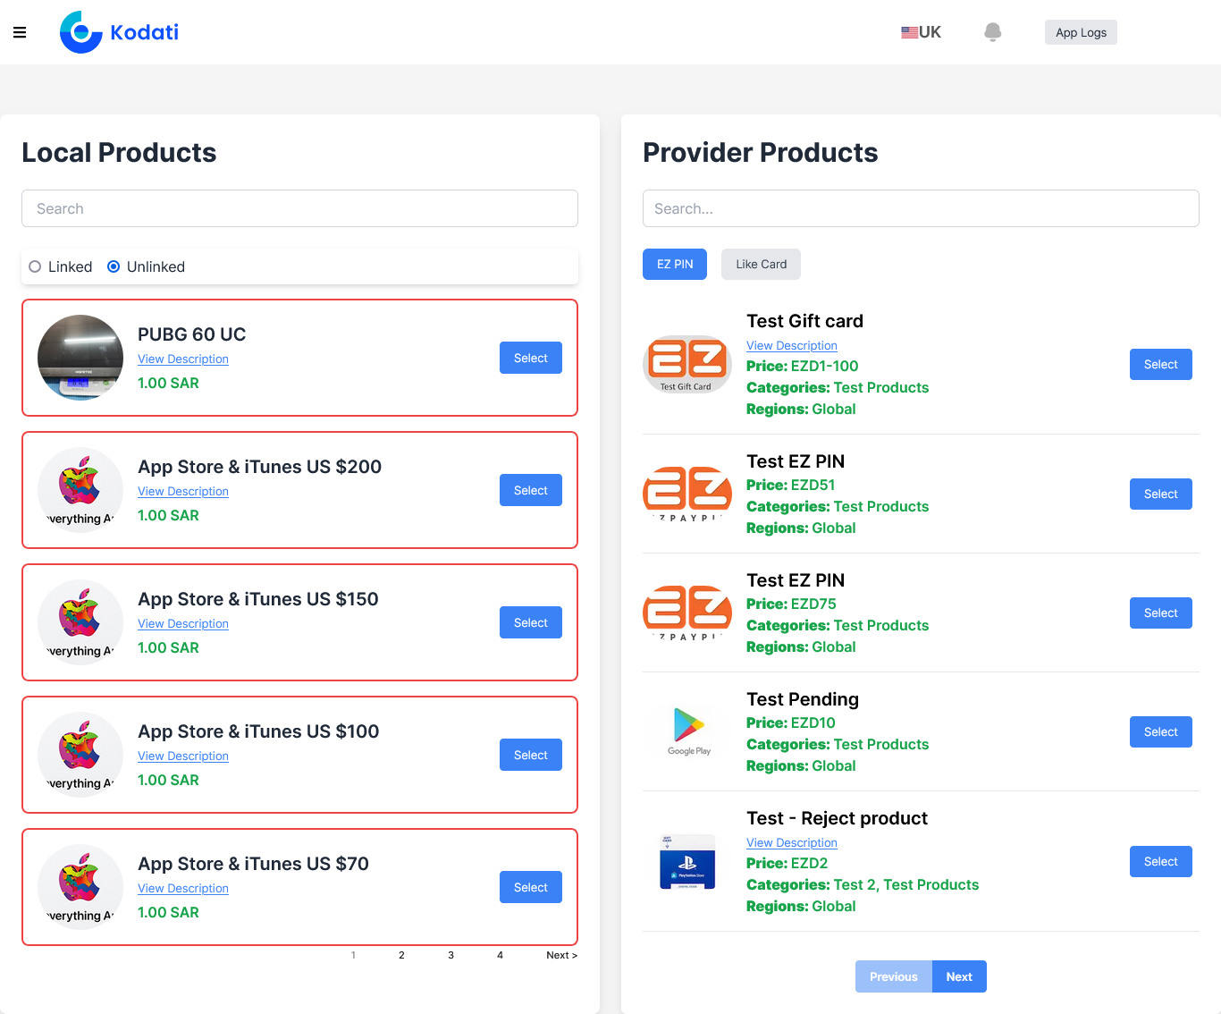Click the PlayStation card image for Reject product
1221x1014 pixels.
pyautogui.click(x=687, y=861)
